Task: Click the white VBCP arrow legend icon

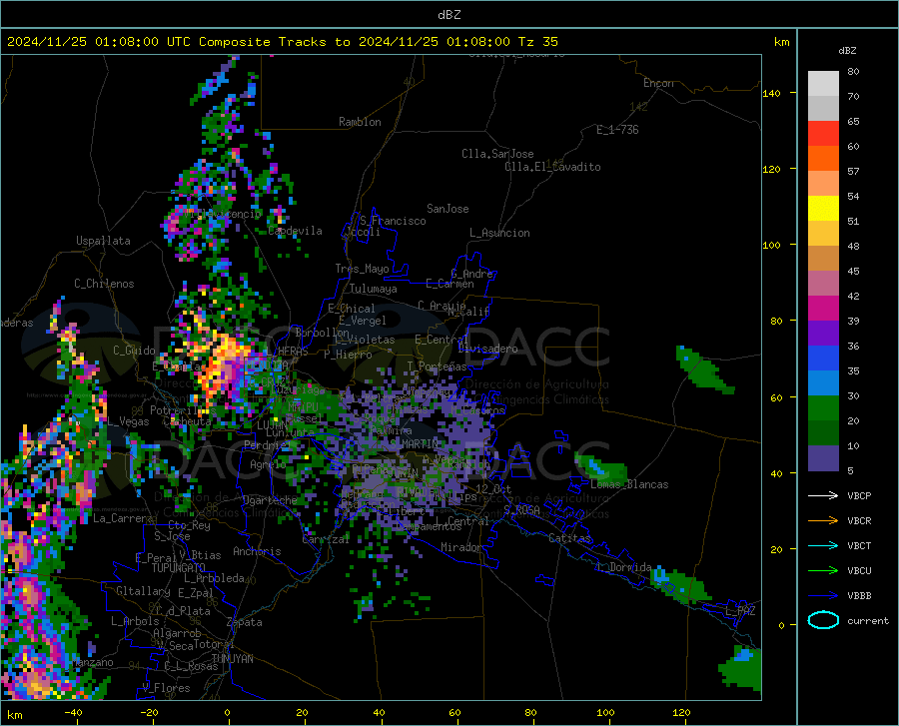Action: (x=823, y=495)
